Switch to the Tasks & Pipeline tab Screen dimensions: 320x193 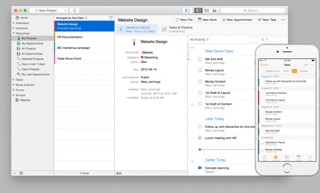(x=177, y=29)
